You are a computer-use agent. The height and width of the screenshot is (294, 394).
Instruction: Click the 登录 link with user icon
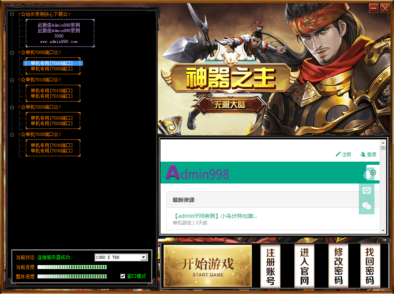point(368,154)
